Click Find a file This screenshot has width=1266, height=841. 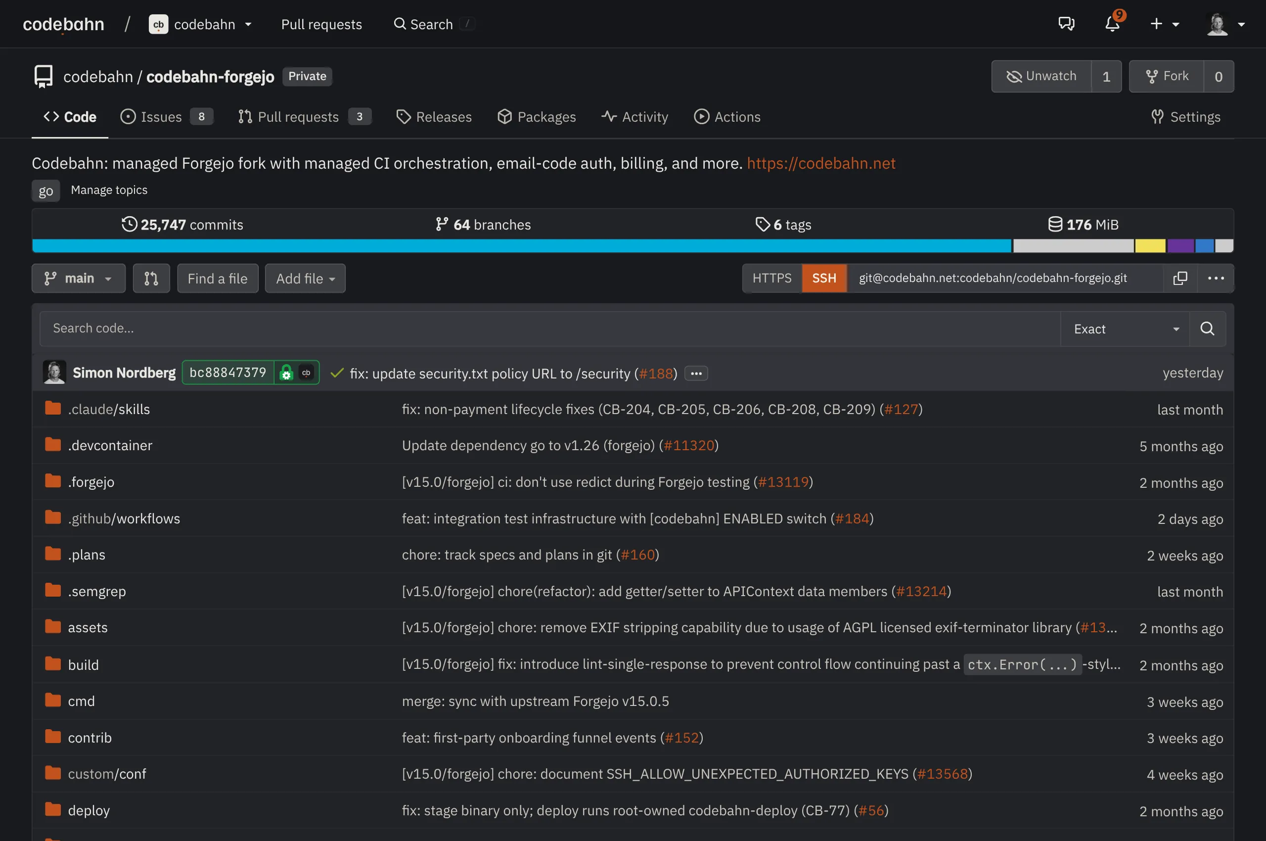pyautogui.click(x=218, y=279)
